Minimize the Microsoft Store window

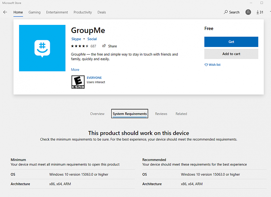[251, 3]
